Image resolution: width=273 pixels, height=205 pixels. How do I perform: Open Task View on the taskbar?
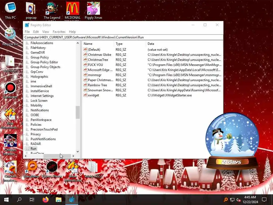pos(32,200)
